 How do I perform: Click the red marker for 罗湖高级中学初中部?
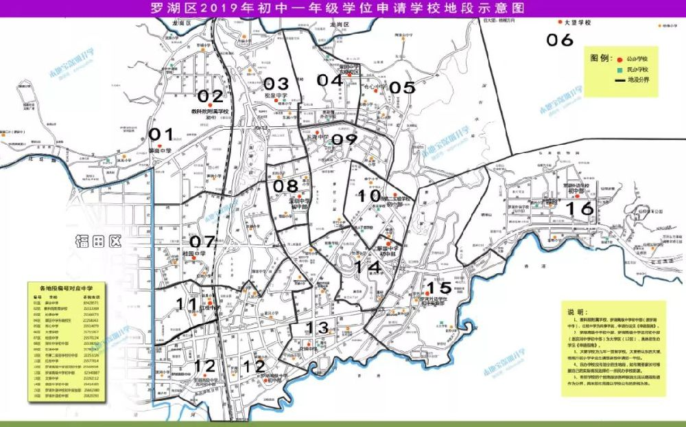click(265, 380)
